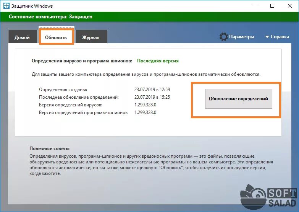Image resolution: width=299 pixels, height=212 pixels.
Task: Click the Защитник Windows title text
Action: click(32, 6)
